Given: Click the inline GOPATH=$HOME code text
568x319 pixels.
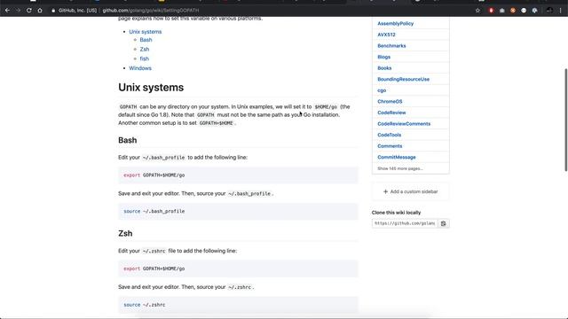Looking at the screenshot, I should [217, 123].
